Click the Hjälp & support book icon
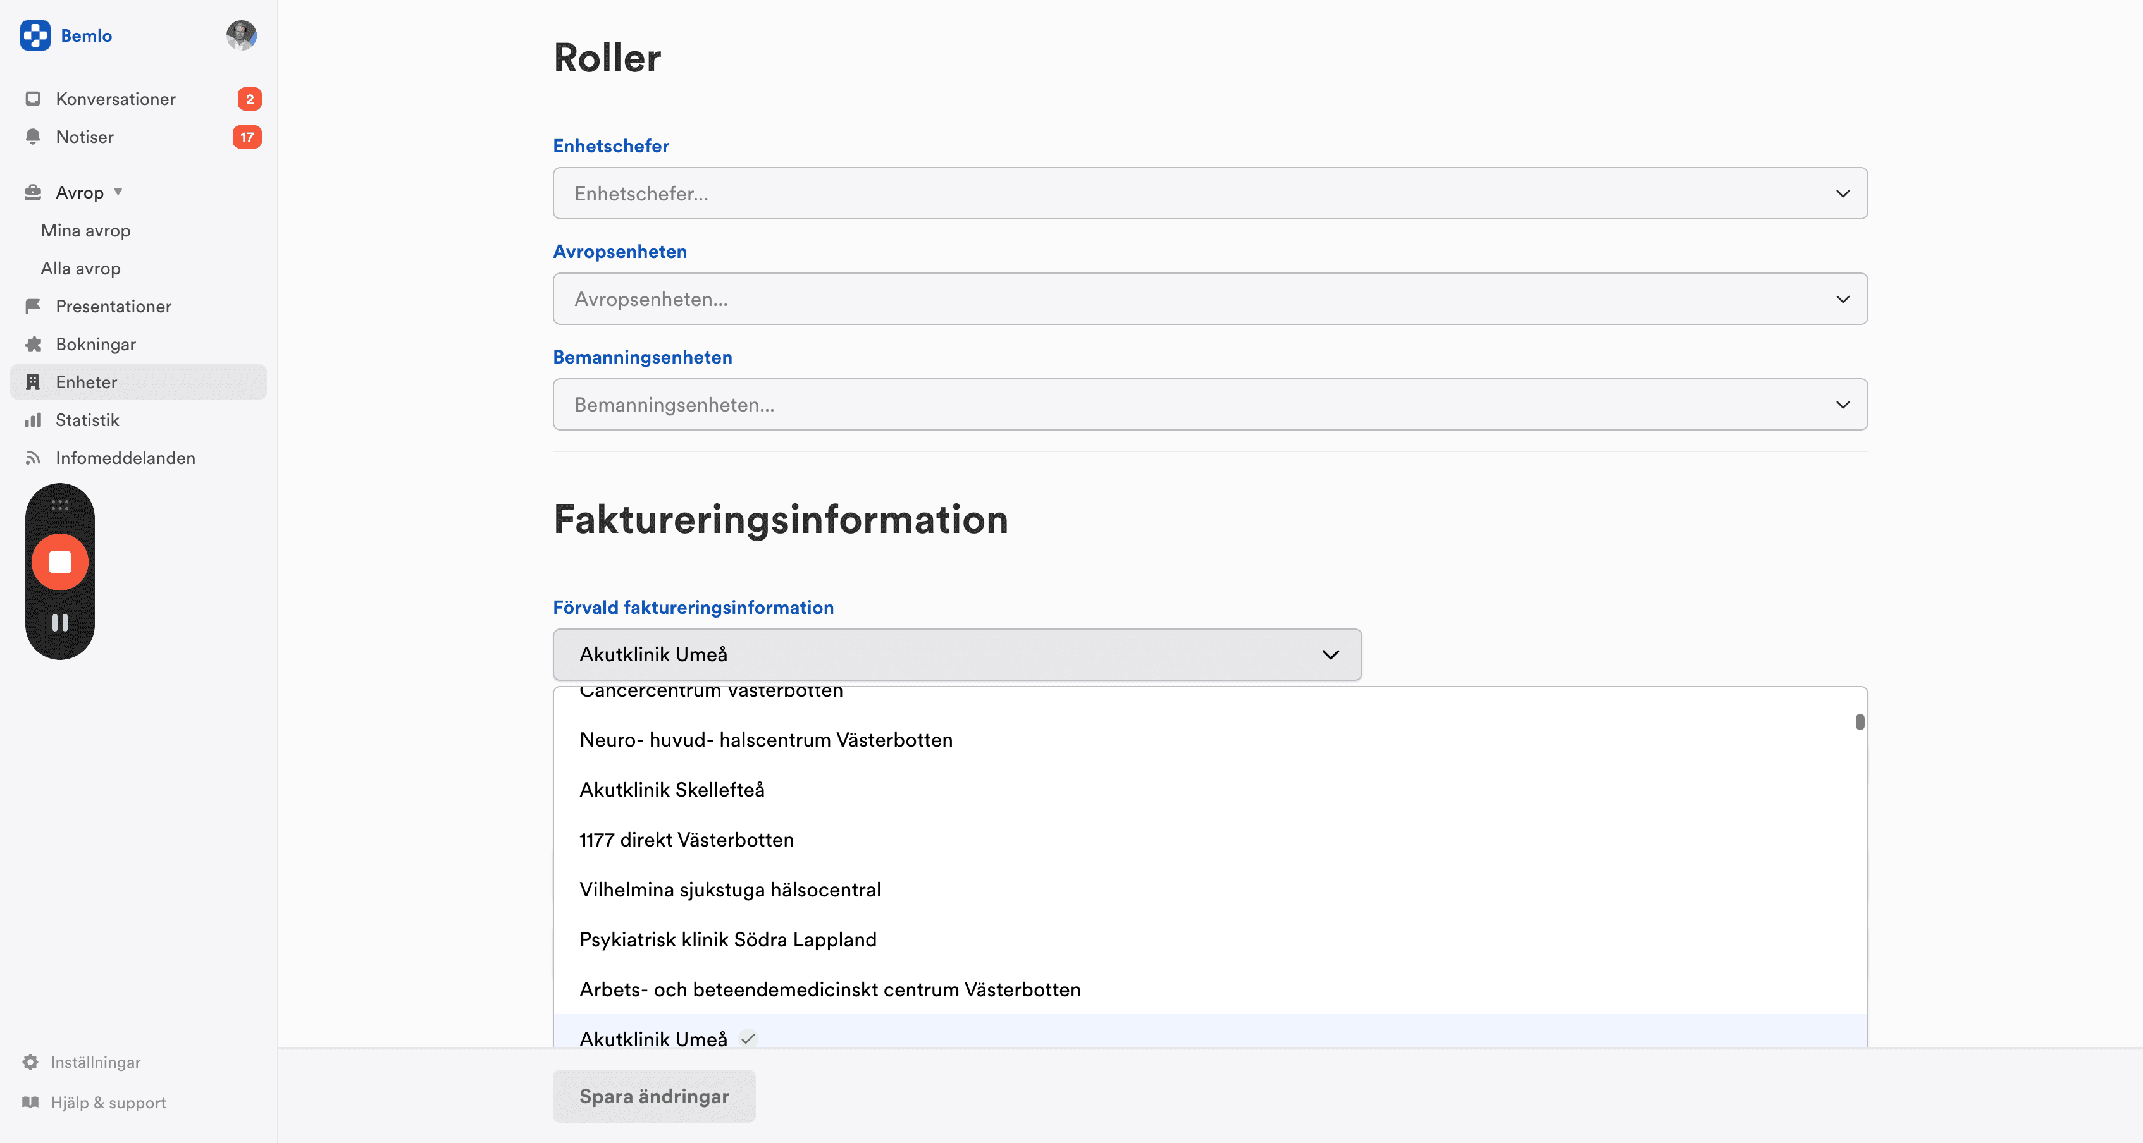The image size is (2143, 1143). (31, 1103)
